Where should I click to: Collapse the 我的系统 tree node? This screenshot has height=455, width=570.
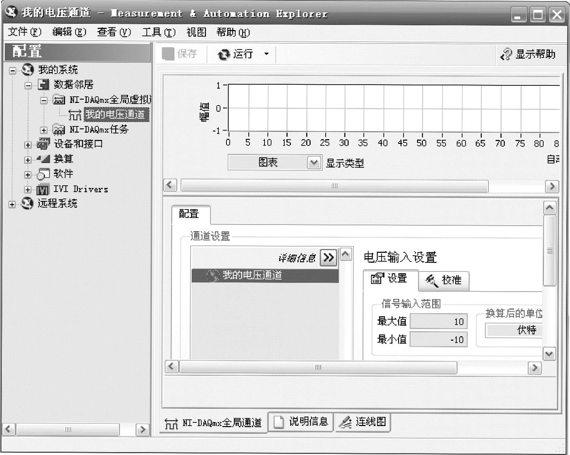pyautogui.click(x=13, y=70)
